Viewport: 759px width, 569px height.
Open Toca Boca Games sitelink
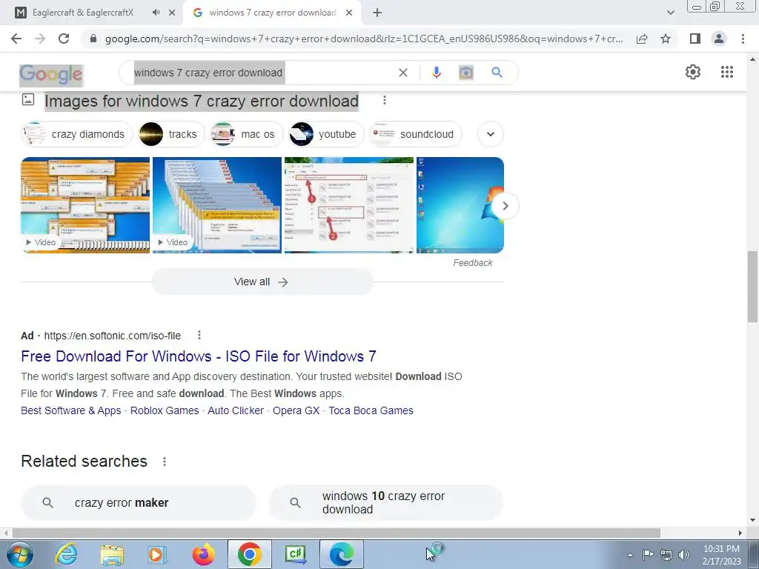(371, 410)
